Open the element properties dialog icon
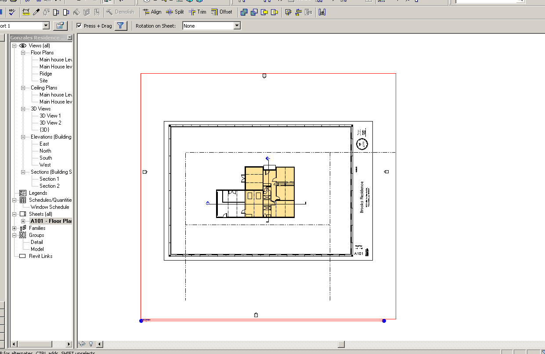Viewport: 545px width, 354px height. click(x=60, y=25)
